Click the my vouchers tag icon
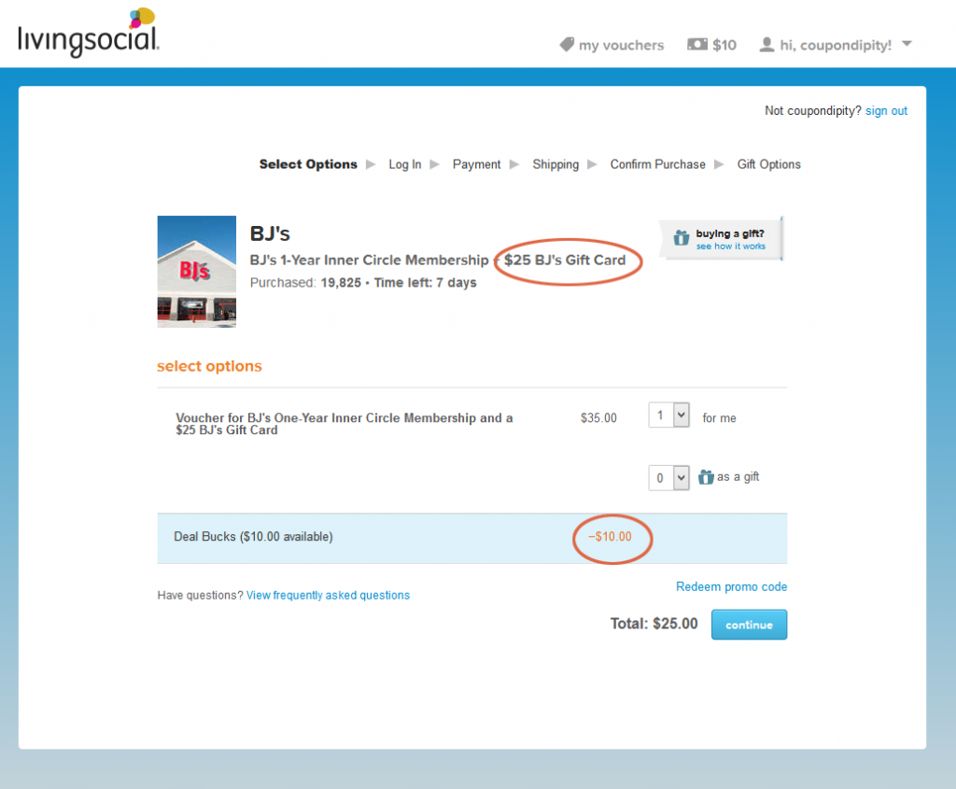Image resolution: width=956 pixels, height=789 pixels. [567, 45]
